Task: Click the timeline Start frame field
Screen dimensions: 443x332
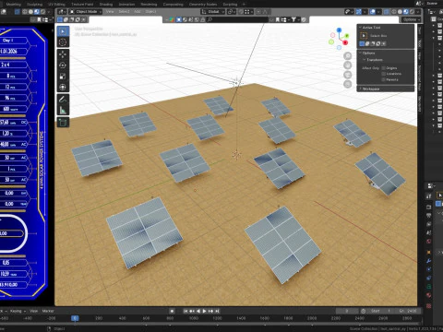Action: (381, 311)
